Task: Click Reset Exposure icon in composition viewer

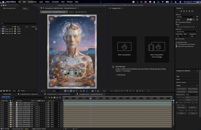Action: point(84,91)
